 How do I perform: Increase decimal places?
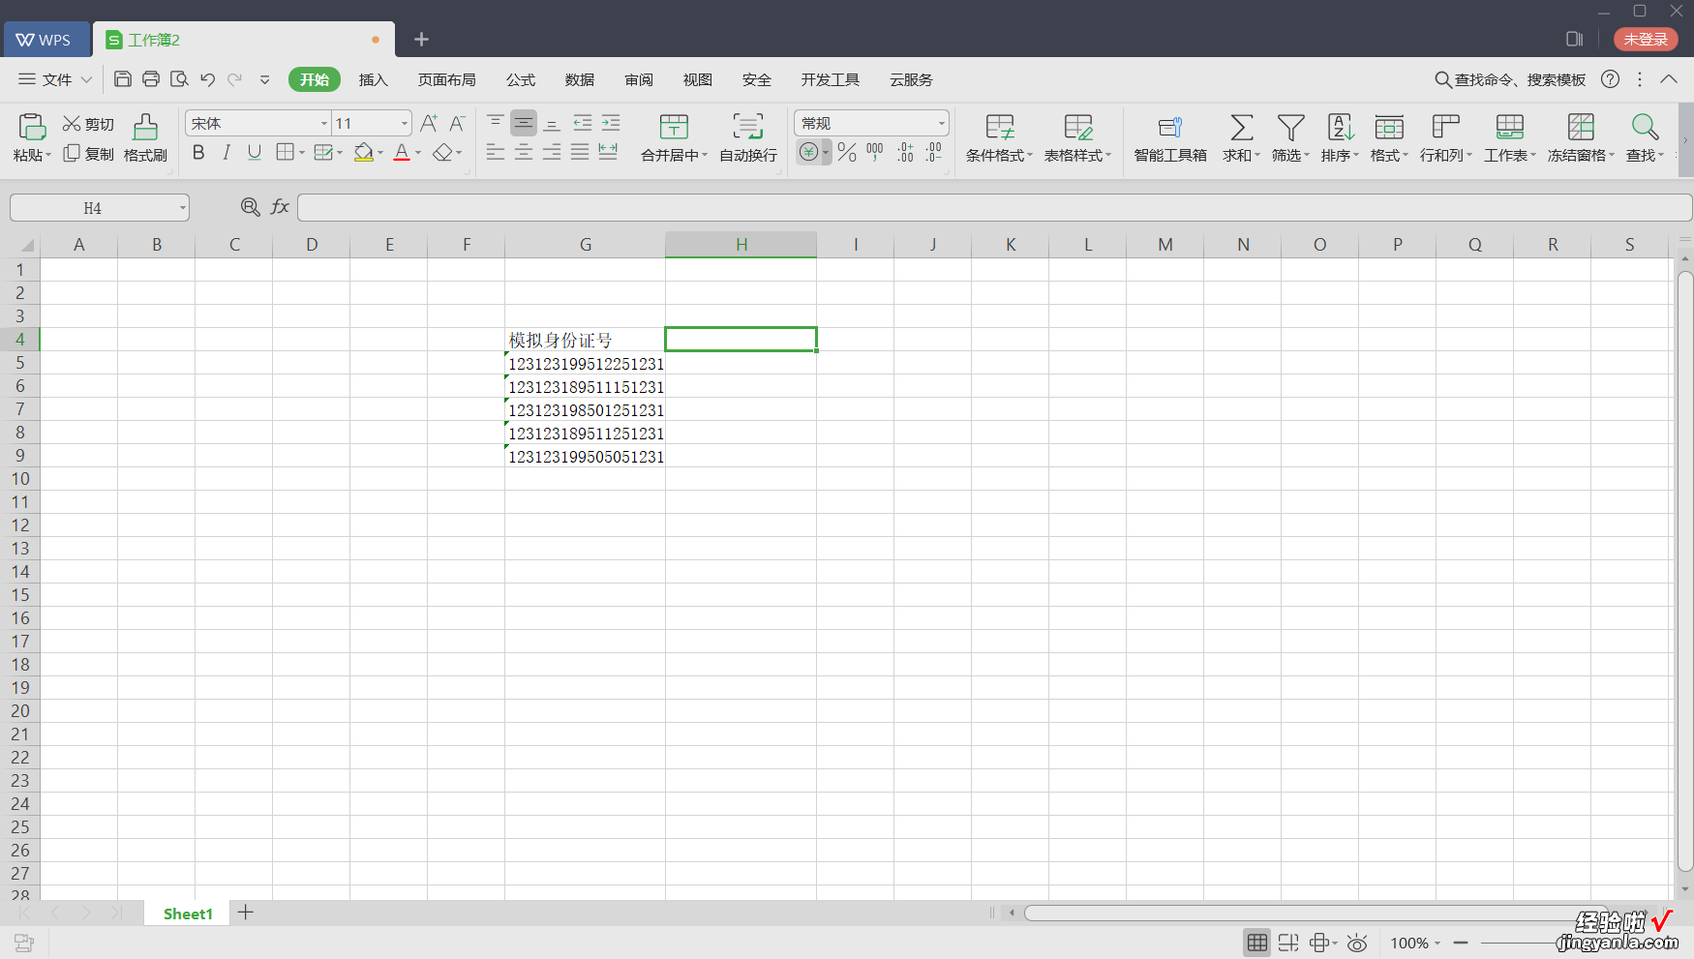(x=905, y=152)
